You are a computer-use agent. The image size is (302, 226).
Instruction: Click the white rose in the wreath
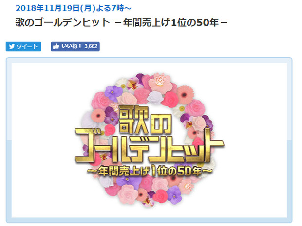155,98
